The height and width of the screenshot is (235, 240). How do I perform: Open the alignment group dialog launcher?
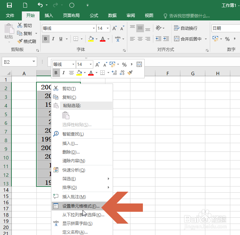click(x=207, y=50)
